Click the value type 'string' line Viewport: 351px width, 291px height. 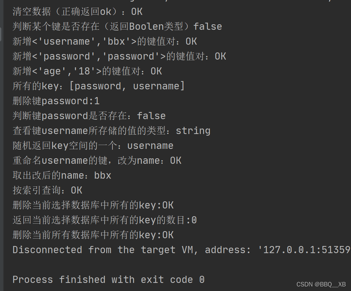pyautogui.click(x=111, y=131)
